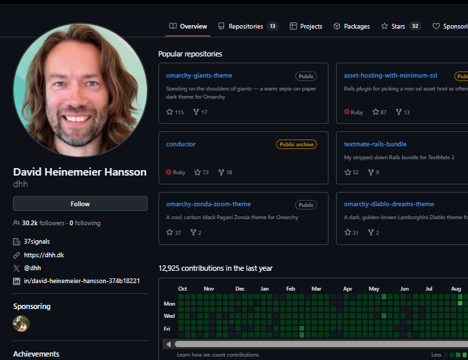Click the chain link icon beside dhh.dk
Image resolution: width=468 pixels, height=360 pixels.
(16, 255)
